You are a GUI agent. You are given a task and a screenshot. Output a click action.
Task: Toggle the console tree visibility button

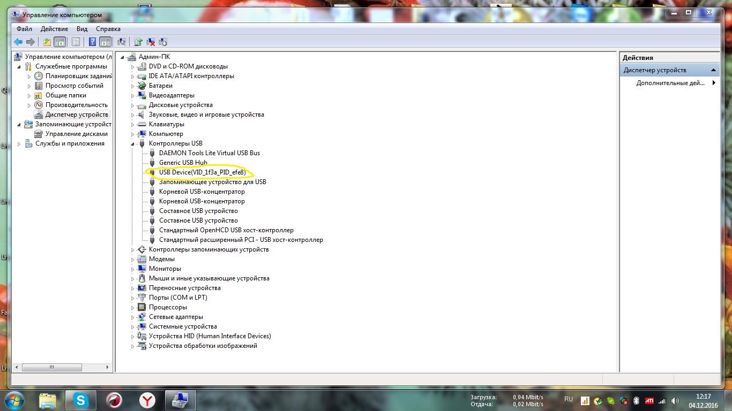point(59,42)
